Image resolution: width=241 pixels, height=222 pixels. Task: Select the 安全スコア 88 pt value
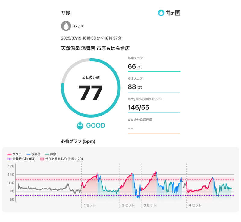(x=135, y=87)
